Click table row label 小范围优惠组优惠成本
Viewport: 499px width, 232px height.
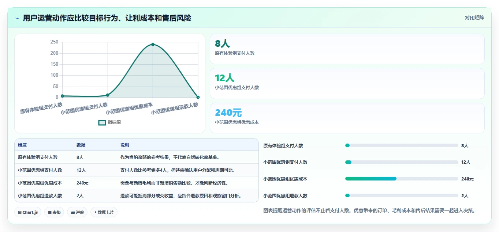point(40,183)
